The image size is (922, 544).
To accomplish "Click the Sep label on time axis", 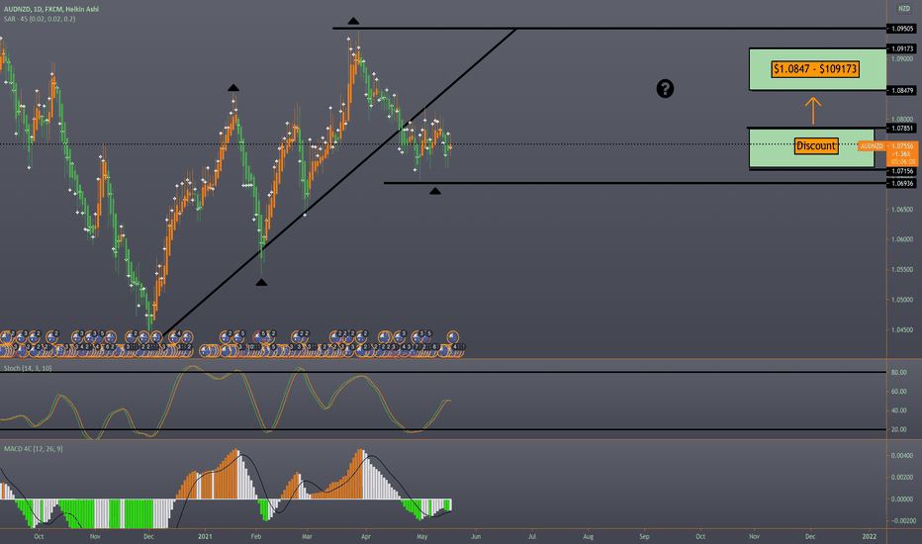I will coord(644,536).
